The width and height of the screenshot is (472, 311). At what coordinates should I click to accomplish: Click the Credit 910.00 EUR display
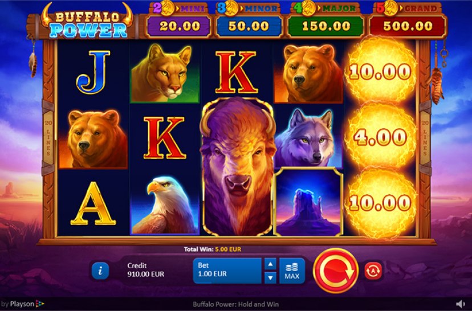click(146, 270)
